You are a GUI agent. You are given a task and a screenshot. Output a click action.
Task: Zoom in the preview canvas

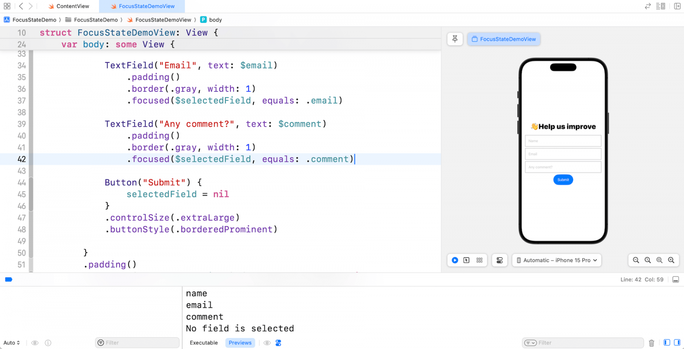pyautogui.click(x=671, y=260)
